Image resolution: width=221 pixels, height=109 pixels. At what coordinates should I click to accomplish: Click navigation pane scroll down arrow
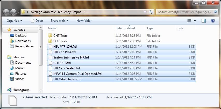click(x=41, y=91)
